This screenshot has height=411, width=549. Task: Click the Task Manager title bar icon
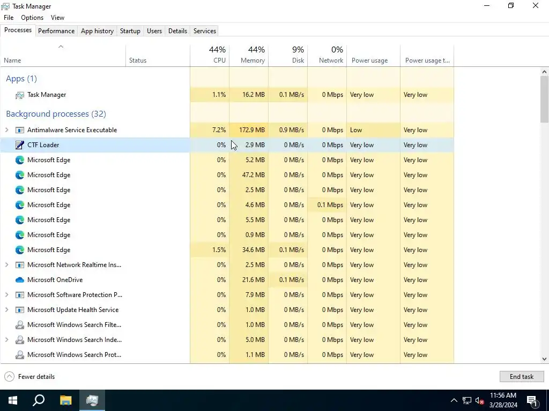(5, 6)
